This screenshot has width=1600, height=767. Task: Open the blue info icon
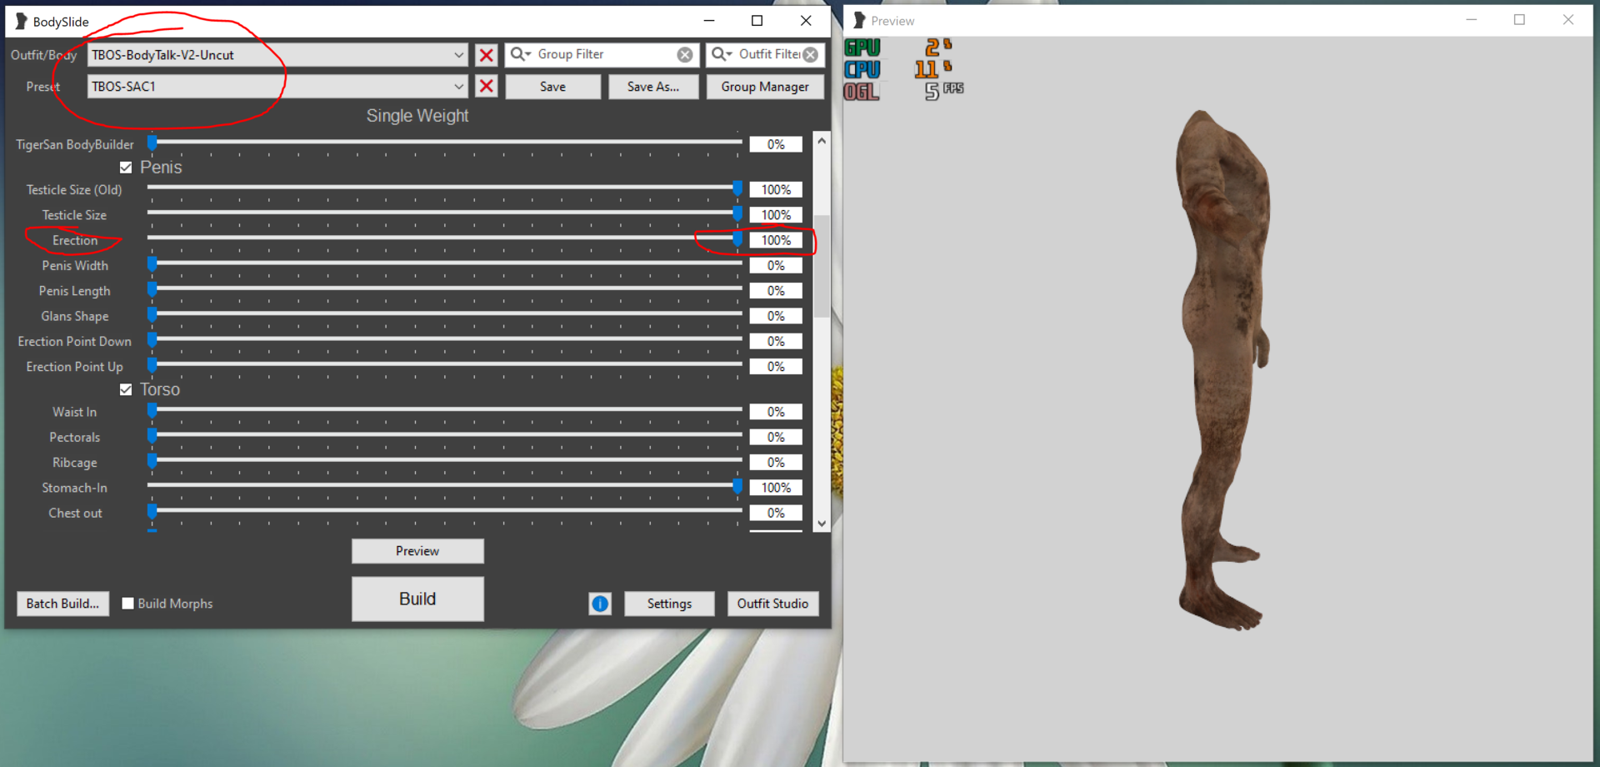600,604
